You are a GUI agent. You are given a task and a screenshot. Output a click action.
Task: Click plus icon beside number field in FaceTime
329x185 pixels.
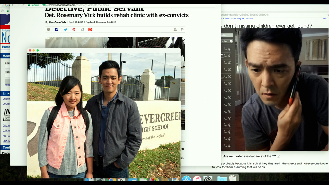coord(231,41)
